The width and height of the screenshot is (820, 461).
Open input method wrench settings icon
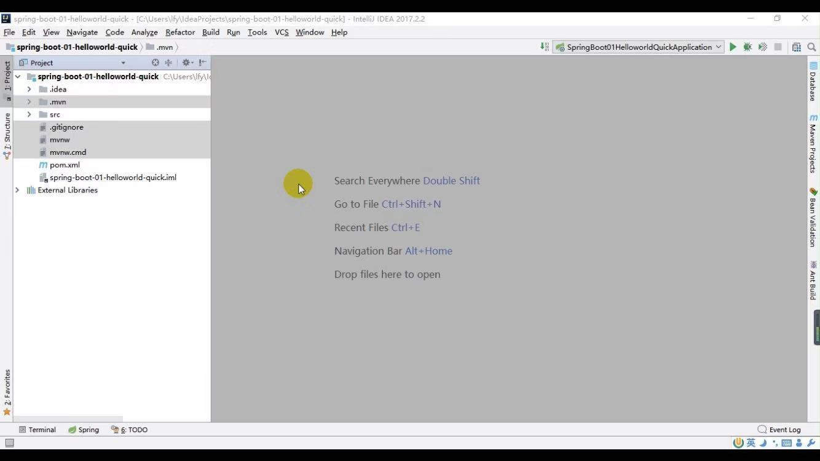(x=811, y=443)
